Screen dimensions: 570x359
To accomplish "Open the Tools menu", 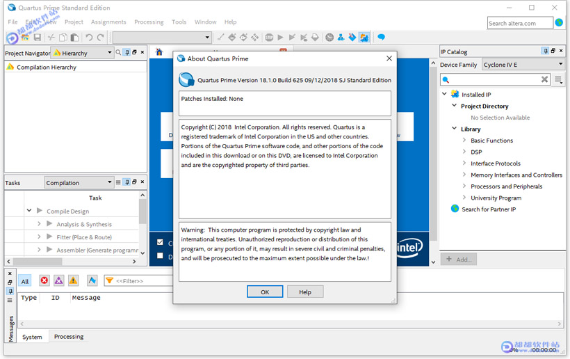I will [x=179, y=22].
